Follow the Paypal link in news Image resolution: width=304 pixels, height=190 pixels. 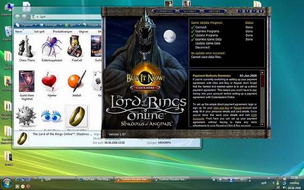(x=237, y=108)
